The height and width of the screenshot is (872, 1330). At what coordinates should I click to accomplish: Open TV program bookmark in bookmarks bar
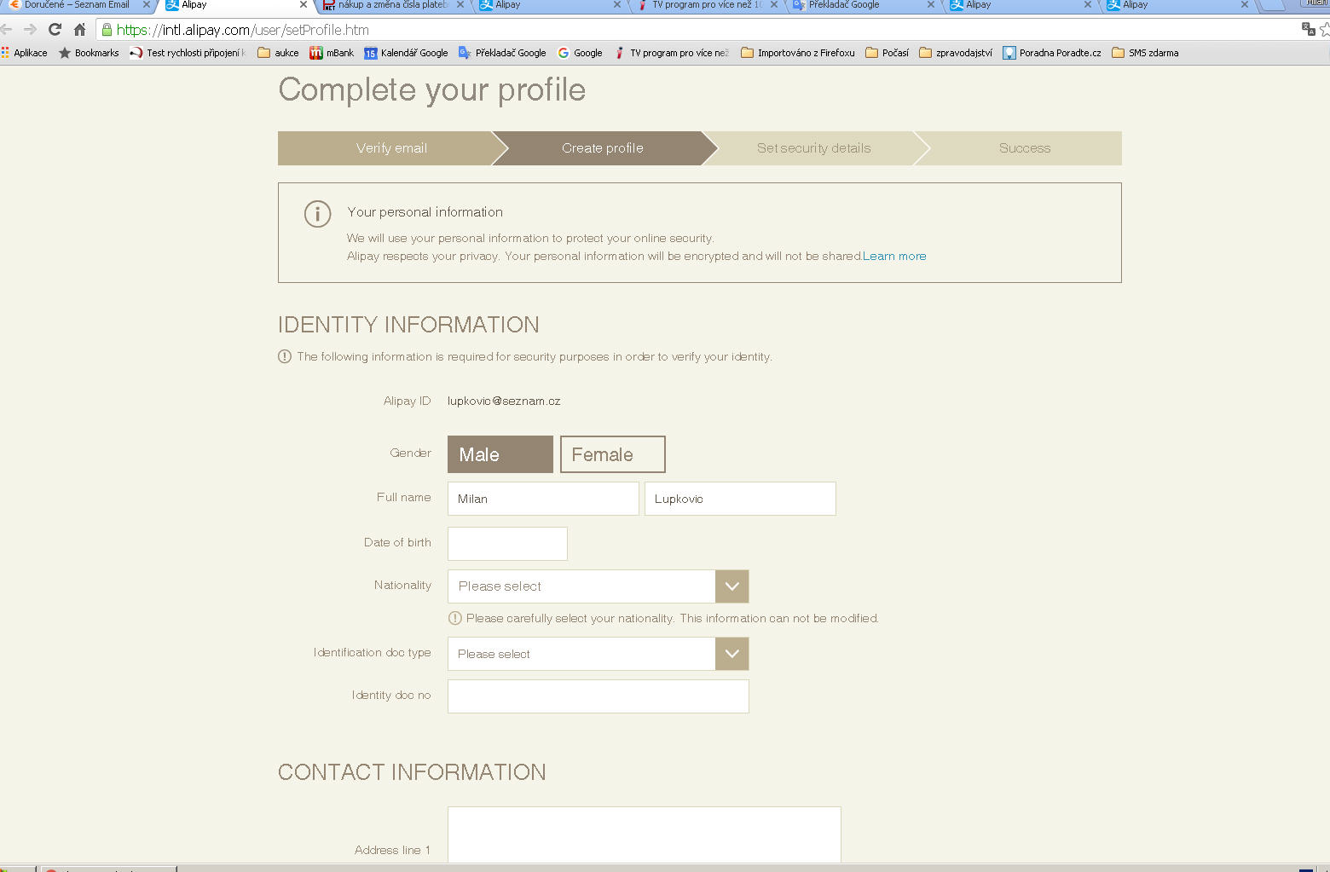click(x=671, y=53)
